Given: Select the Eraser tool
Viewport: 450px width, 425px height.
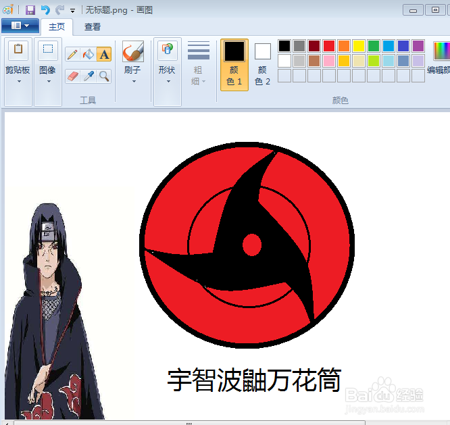Looking at the screenshot, I should 73,76.
